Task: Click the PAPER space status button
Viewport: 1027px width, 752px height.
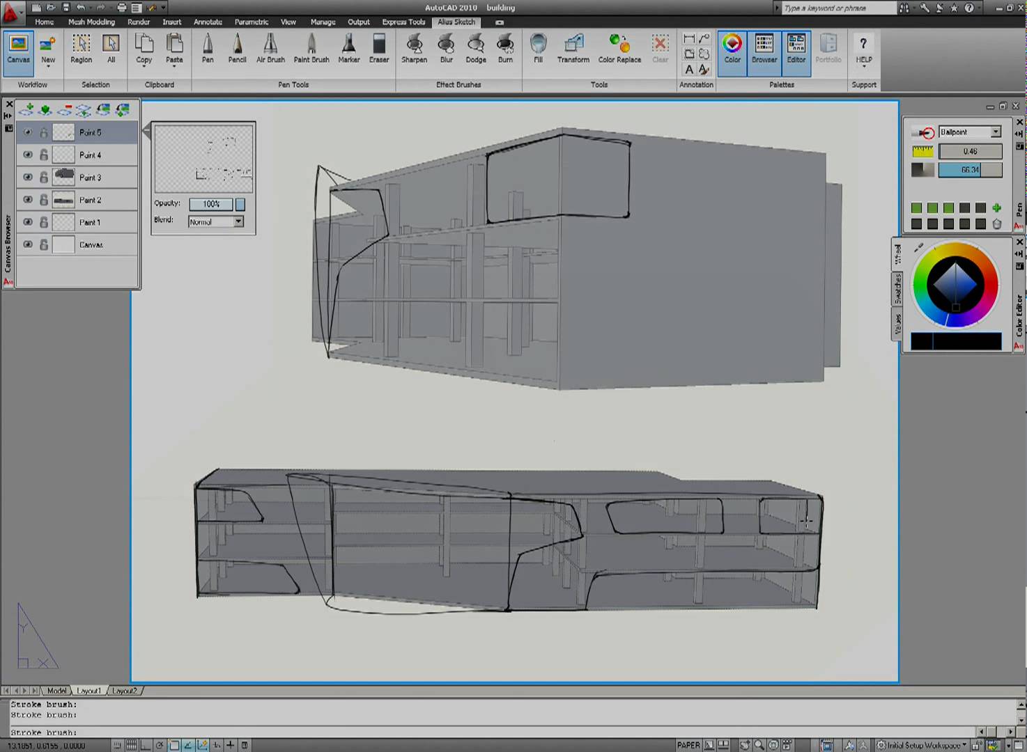Action: coord(688,745)
